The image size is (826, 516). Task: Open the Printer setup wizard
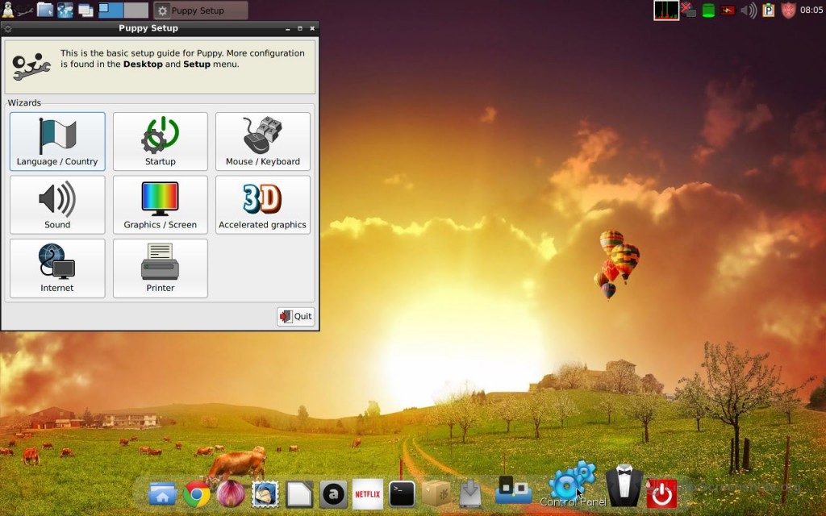click(x=160, y=268)
